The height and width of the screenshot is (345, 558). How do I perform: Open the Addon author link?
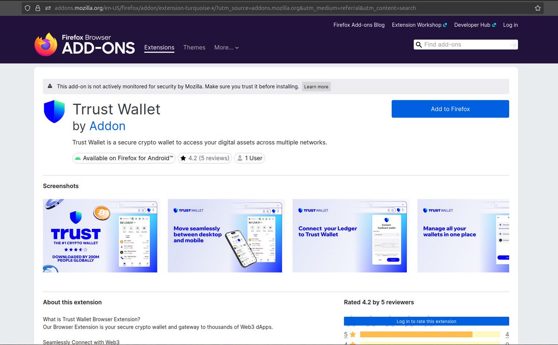pyautogui.click(x=107, y=126)
